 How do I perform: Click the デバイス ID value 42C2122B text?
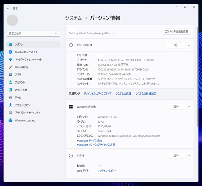tap(123, 70)
